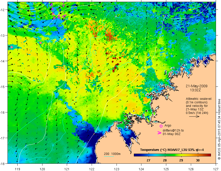Image resolution: width=221 pixels, height=171 pixels.
Task: Click the IMOS copyright timestamp text
Action: pyautogui.click(x=219, y=129)
